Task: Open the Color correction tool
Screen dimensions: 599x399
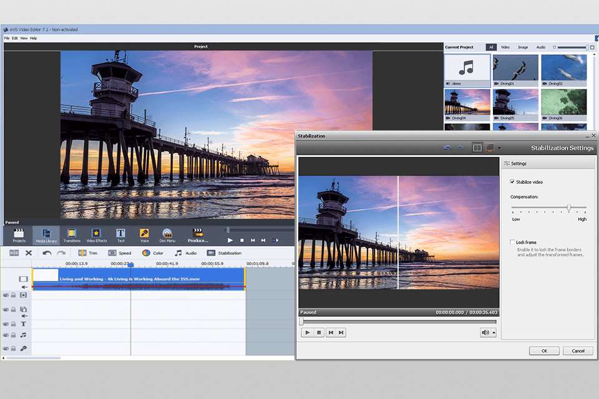Action: point(152,253)
